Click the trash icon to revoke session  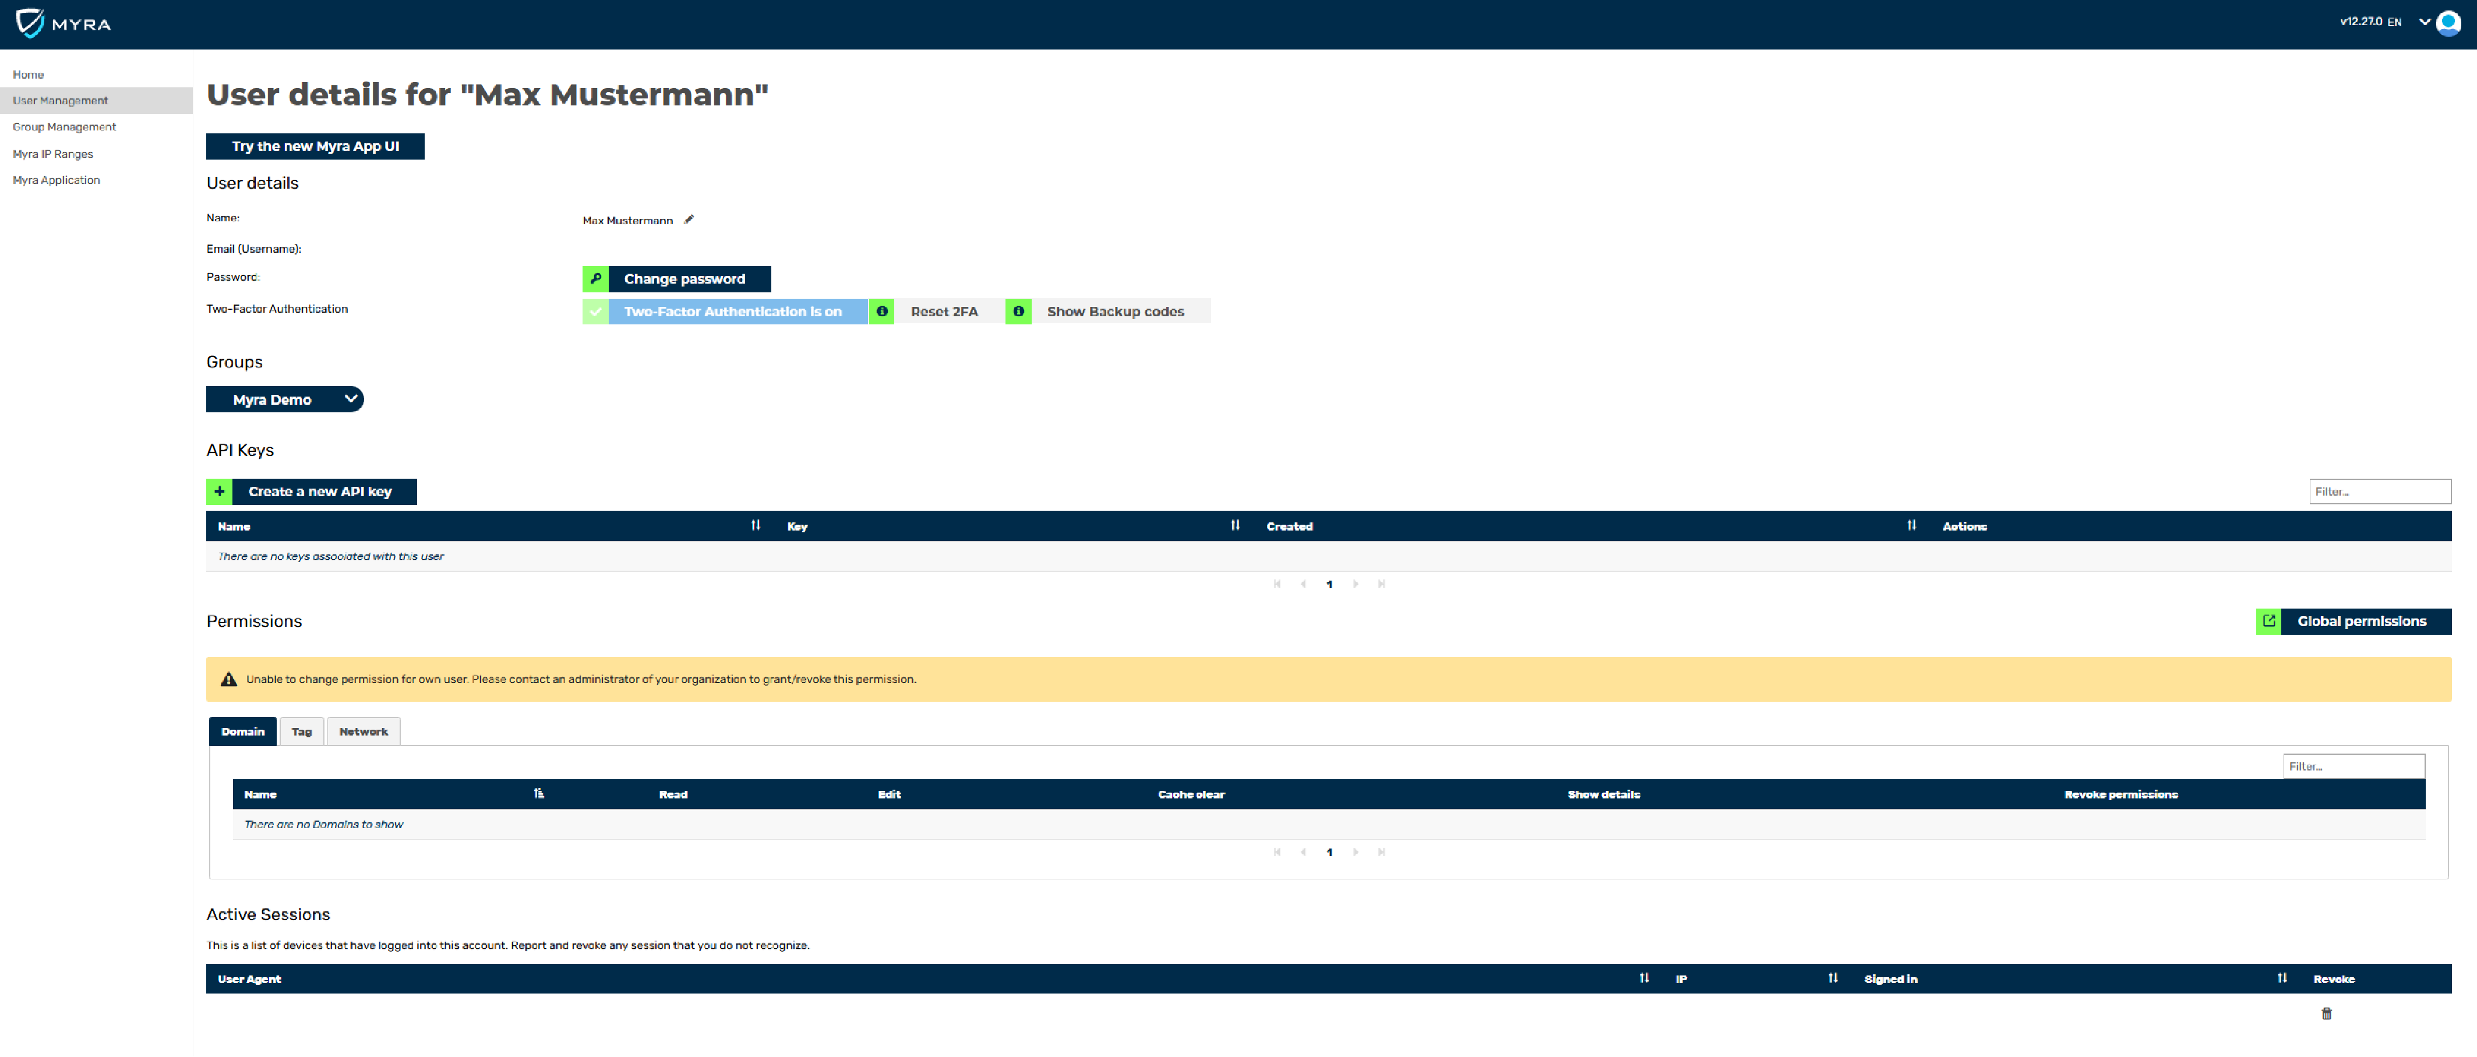tap(2327, 1013)
